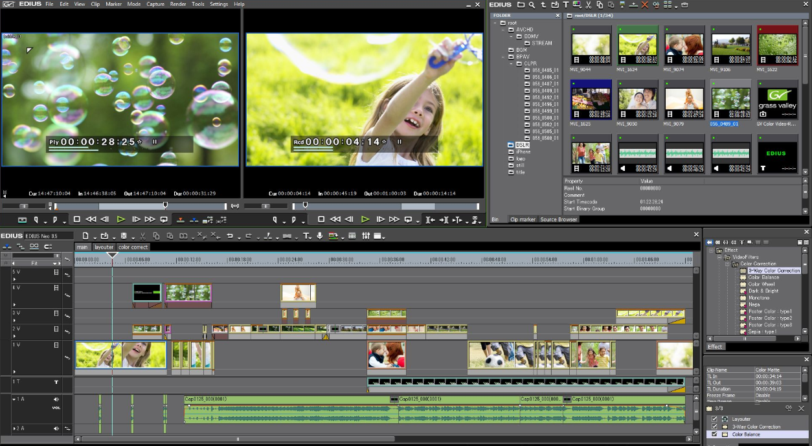The height and width of the screenshot is (446, 812).
Task: Collapse the AVCHD folder in the tree
Action: [x=503, y=30]
